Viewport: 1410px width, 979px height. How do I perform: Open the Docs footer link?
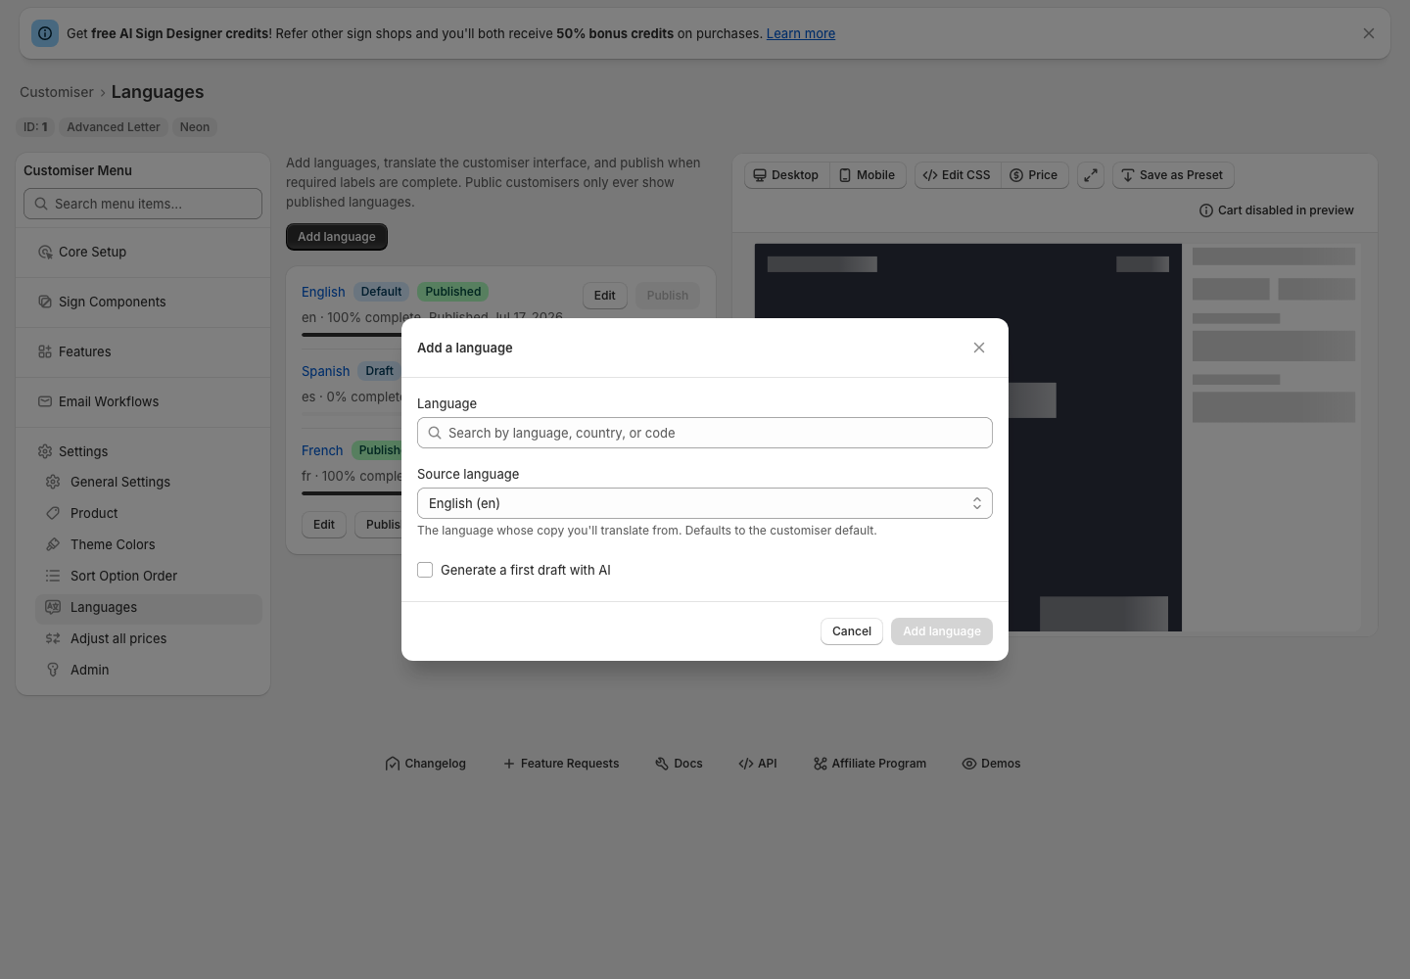pyautogui.click(x=679, y=764)
